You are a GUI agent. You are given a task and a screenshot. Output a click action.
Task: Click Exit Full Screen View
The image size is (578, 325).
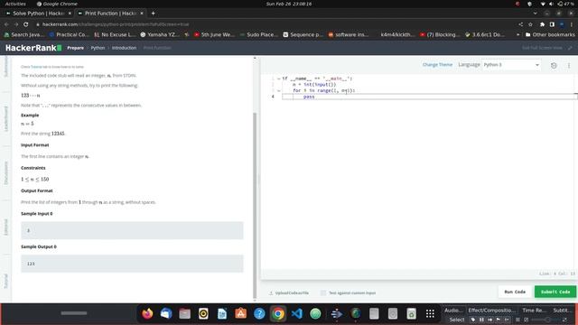[542, 48]
